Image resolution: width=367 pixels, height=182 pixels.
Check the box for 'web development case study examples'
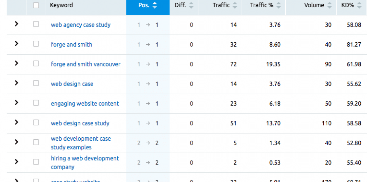pyautogui.click(x=36, y=142)
